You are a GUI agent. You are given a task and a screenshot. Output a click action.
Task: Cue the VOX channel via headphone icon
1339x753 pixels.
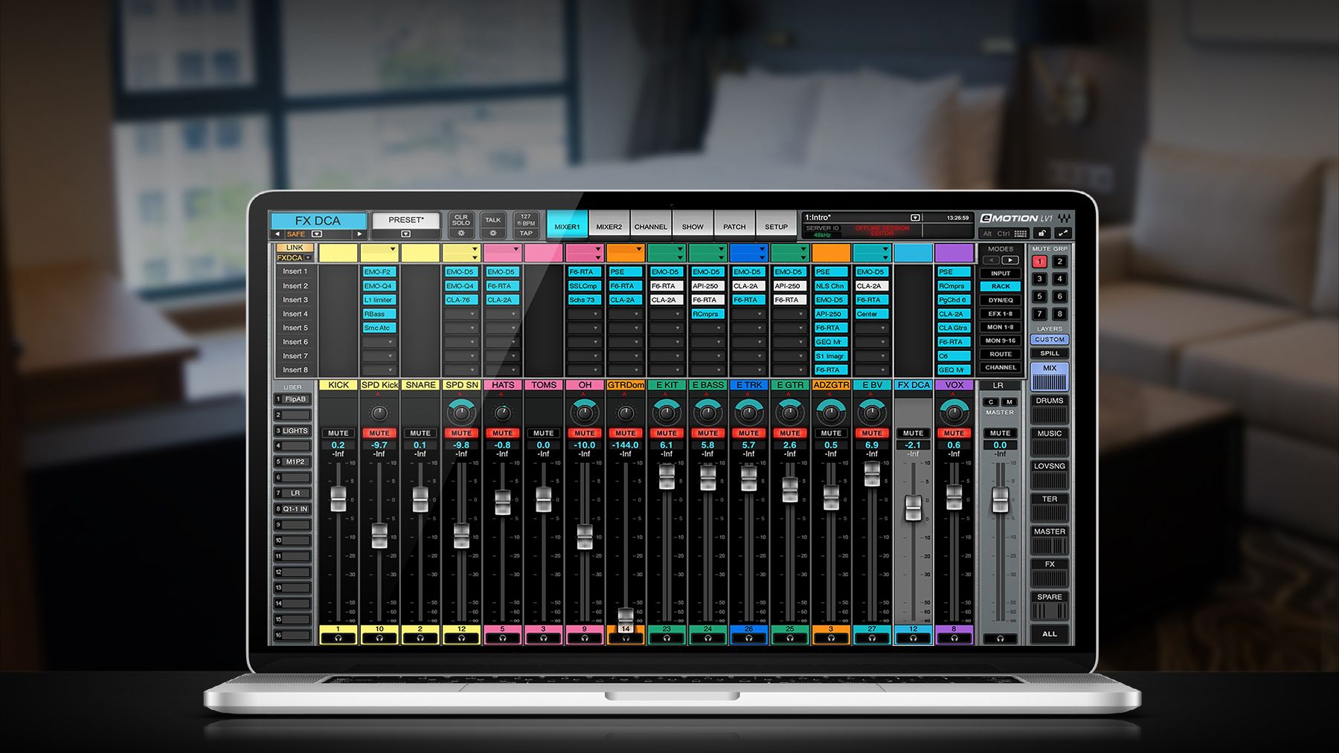tap(954, 638)
